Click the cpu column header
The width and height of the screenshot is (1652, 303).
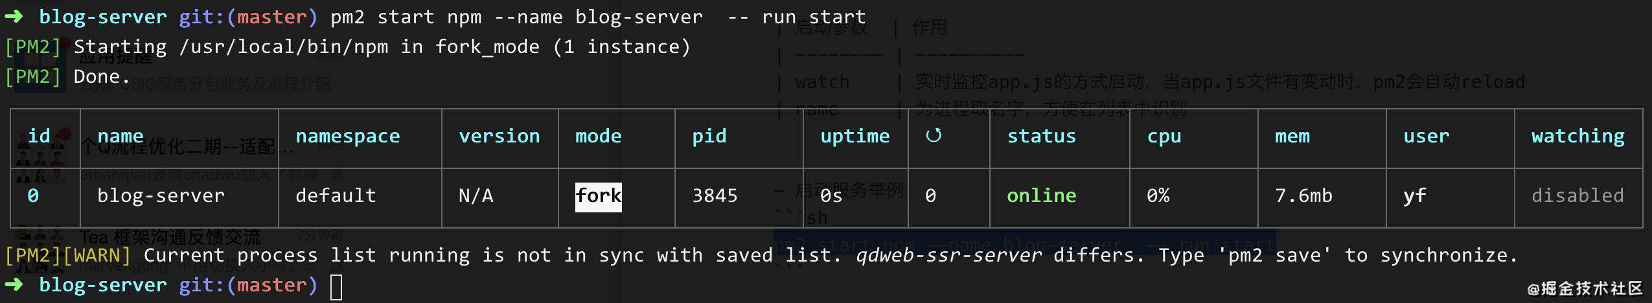(x=1164, y=137)
